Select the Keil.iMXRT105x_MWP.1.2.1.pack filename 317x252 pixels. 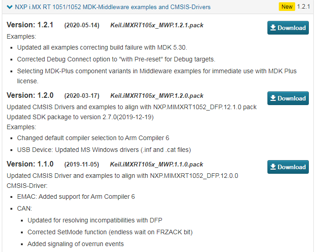[x=156, y=25]
